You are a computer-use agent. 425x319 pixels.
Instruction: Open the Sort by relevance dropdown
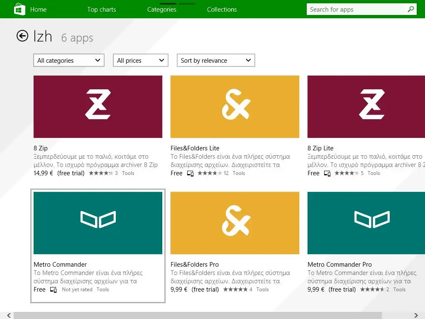pos(216,60)
